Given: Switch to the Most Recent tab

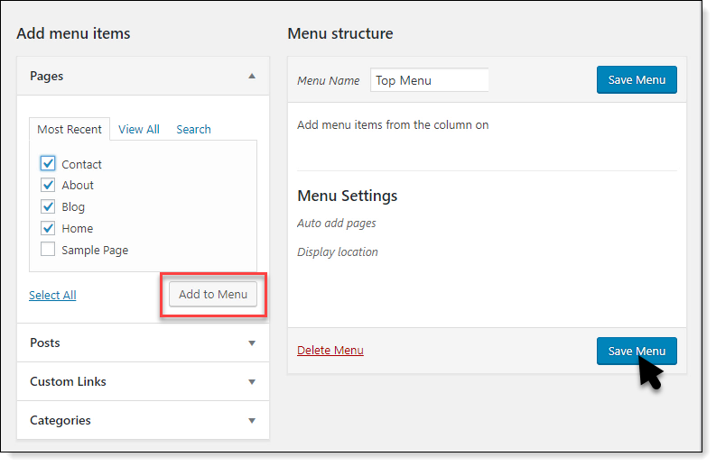Looking at the screenshot, I should click(x=70, y=130).
